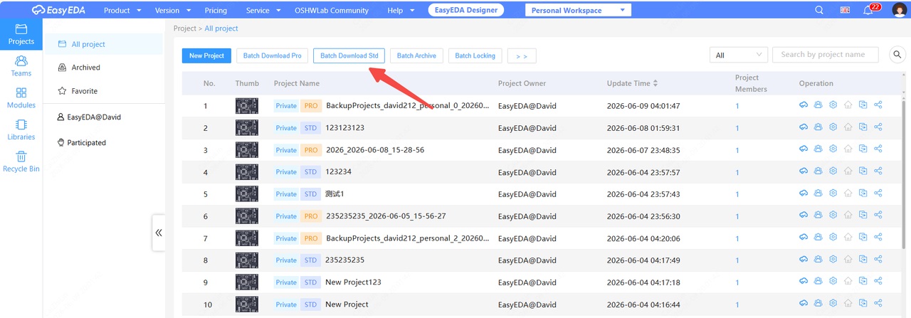Click into Search by project name field
911x318 pixels.
(826, 55)
